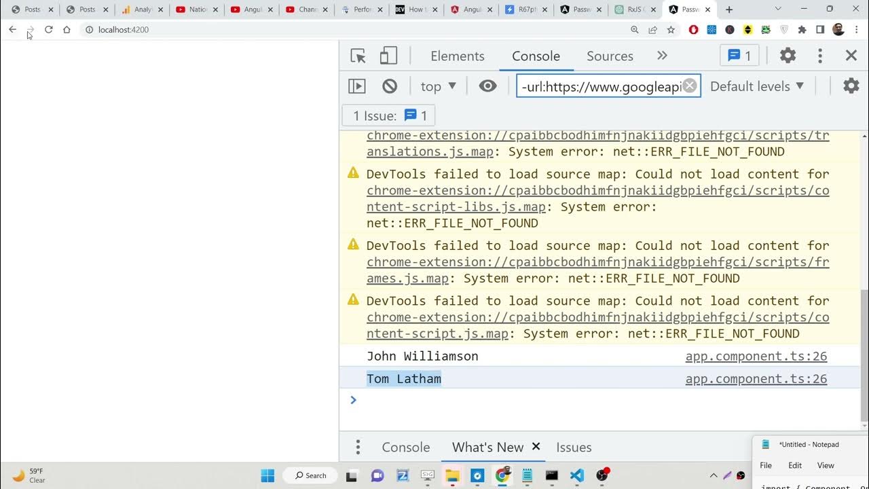The image size is (869, 489).
Task: Open the Default levels dropdown
Action: (757, 86)
